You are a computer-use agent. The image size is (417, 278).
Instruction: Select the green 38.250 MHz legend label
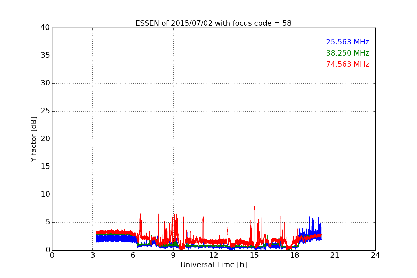(347, 53)
